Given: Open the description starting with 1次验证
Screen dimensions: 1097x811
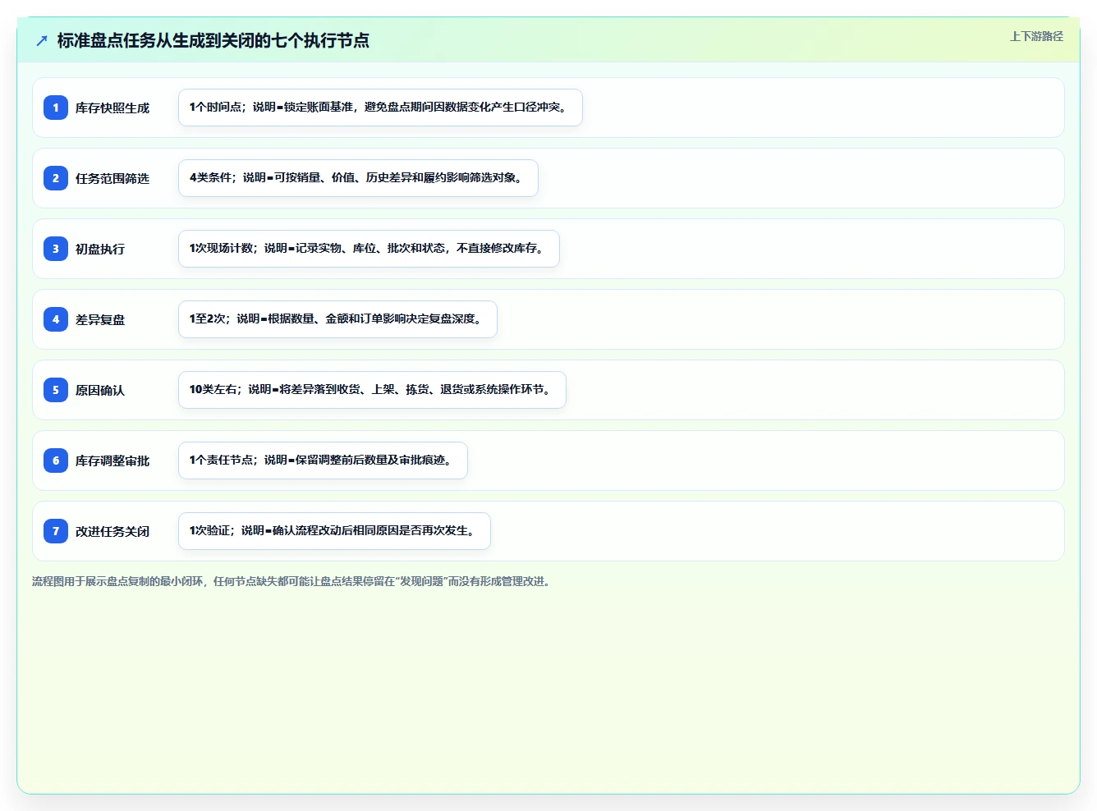Looking at the screenshot, I should (x=334, y=531).
